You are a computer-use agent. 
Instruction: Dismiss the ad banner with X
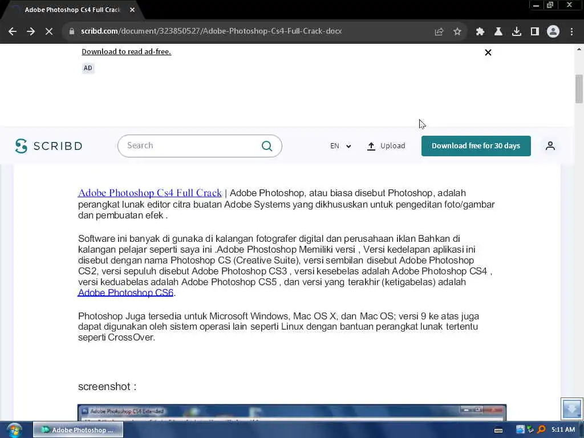488,52
